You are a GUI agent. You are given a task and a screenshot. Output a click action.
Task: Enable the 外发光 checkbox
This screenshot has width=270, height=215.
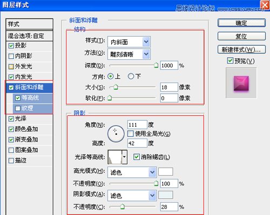pyautogui.click(x=11, y=67)
